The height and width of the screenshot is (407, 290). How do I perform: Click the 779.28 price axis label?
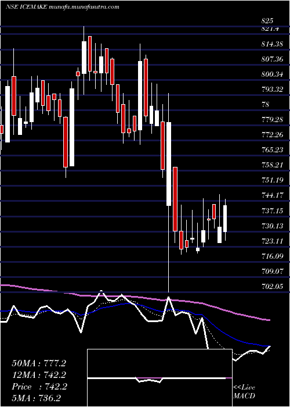click(x=272, y=120)
